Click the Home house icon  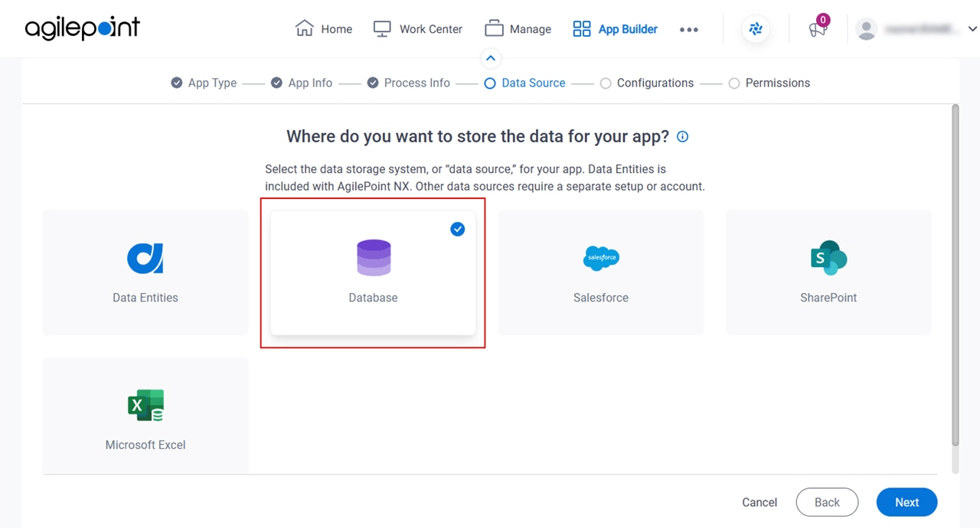point(305,28)
